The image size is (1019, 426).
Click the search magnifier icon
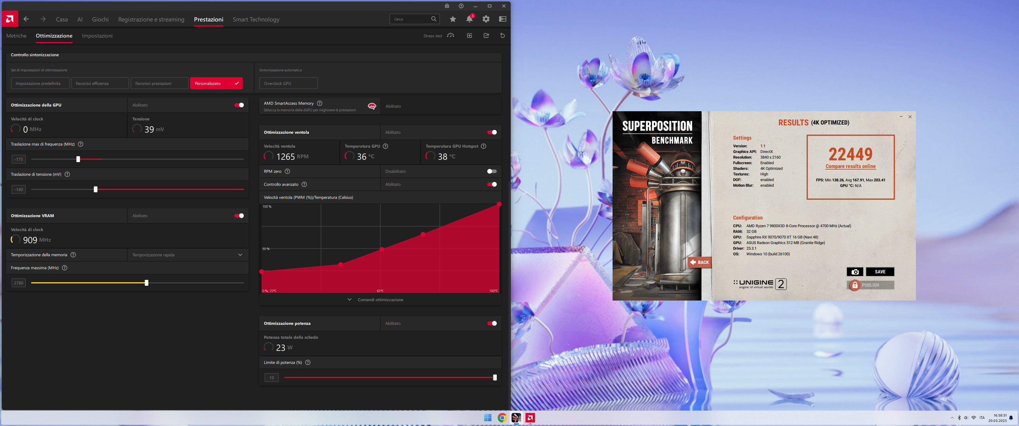[x=434, y=19]
